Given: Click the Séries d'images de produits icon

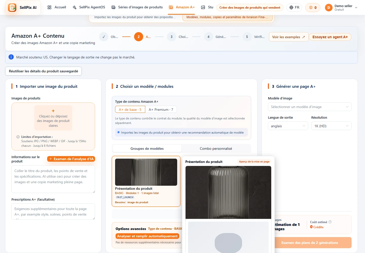Looking at the screenshot, I should tap(113, 7).
